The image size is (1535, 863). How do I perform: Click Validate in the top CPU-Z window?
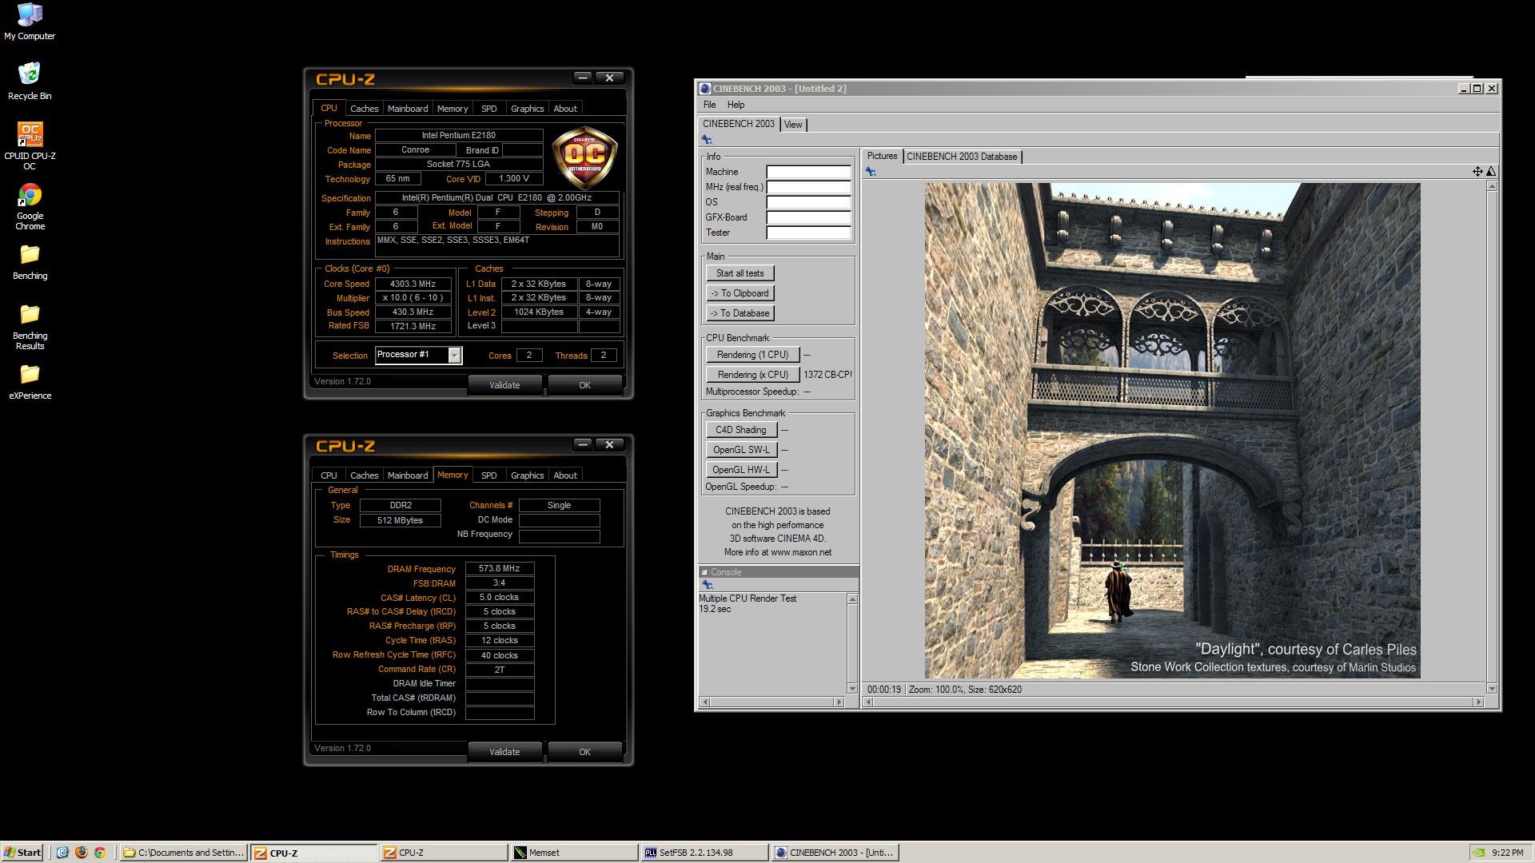(x=504, y=385)
